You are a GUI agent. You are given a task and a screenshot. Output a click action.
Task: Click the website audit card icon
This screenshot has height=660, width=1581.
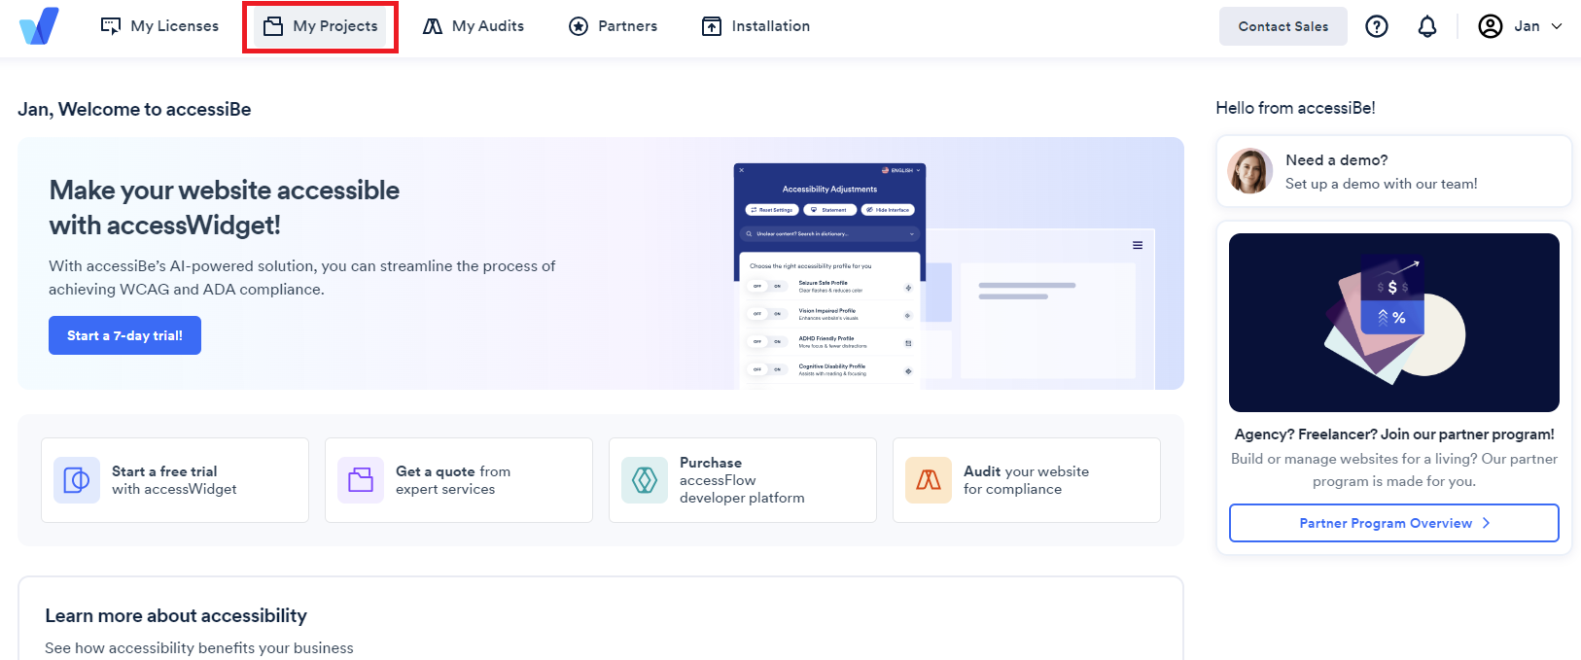pyautogui.click(x=929, y=480)
